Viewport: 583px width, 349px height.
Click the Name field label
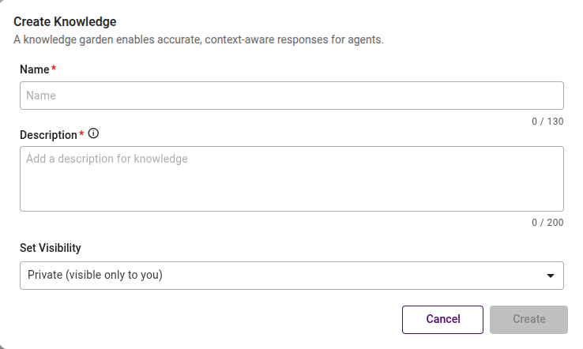(x=34, y=69)
